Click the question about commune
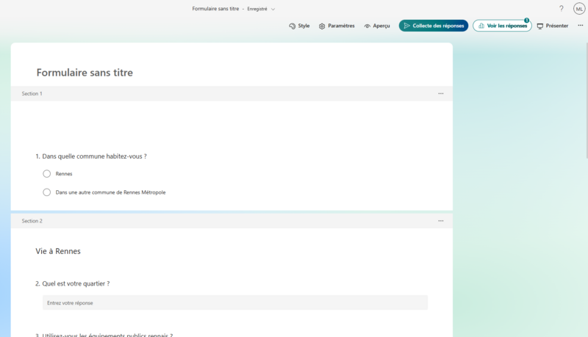Image resolution: width=588 pixels, height=337 pixels. click(x=94, y=156)
